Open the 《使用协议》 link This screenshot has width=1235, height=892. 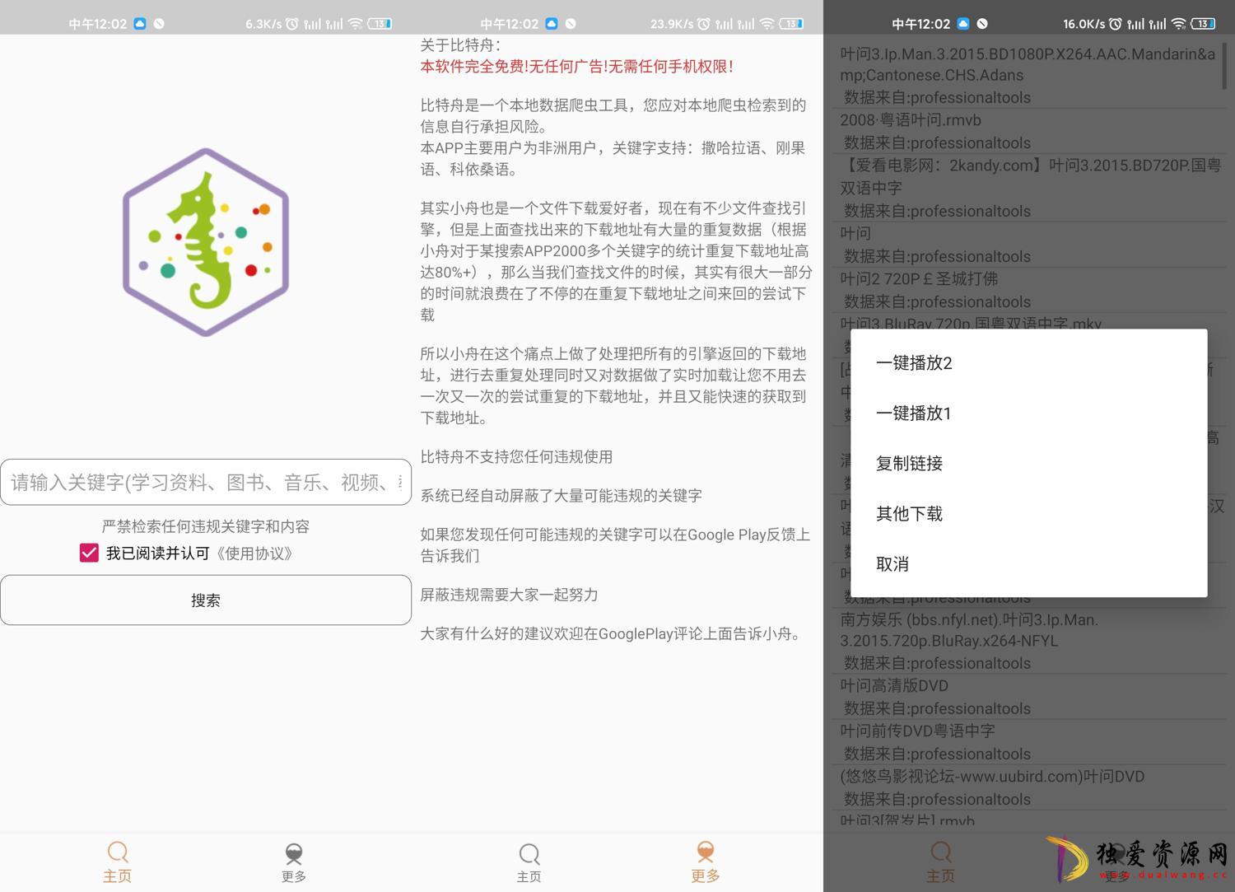click(254, 553)
